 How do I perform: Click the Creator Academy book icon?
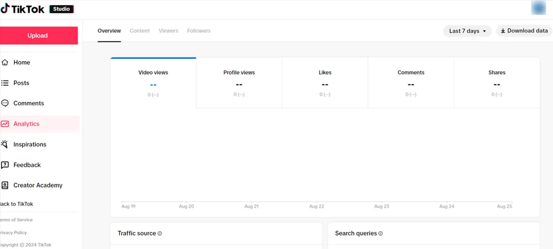(x=4, y=186)
